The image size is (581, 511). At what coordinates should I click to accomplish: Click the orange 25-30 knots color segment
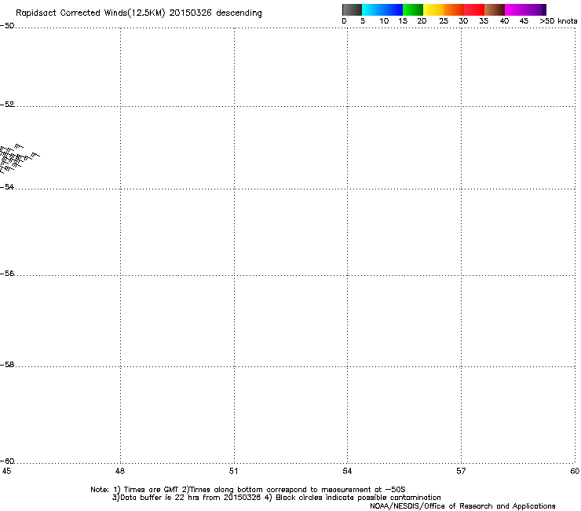coord(454,9)
